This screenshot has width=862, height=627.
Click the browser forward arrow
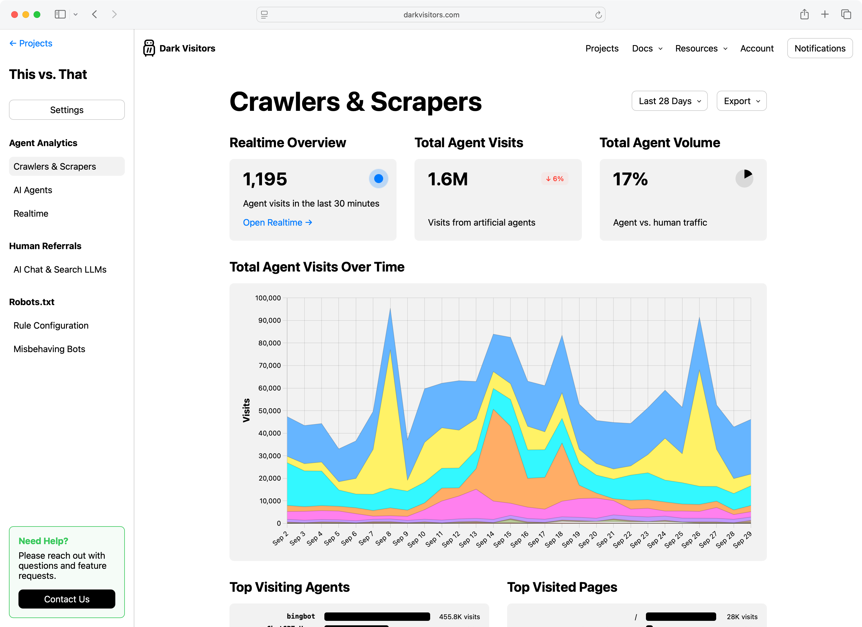click(x=114, y=15)
